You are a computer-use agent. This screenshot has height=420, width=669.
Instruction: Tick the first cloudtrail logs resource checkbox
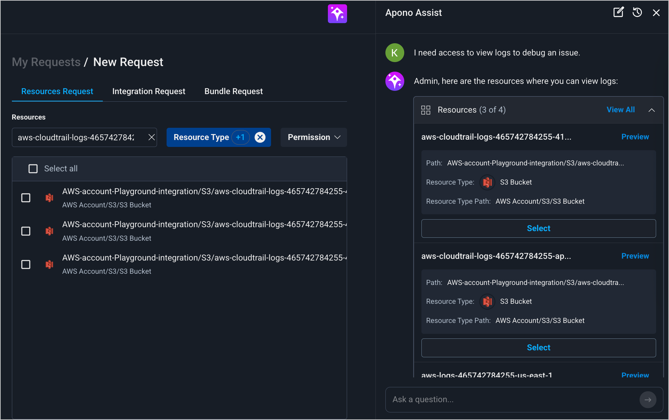click(x=26, y=198)
